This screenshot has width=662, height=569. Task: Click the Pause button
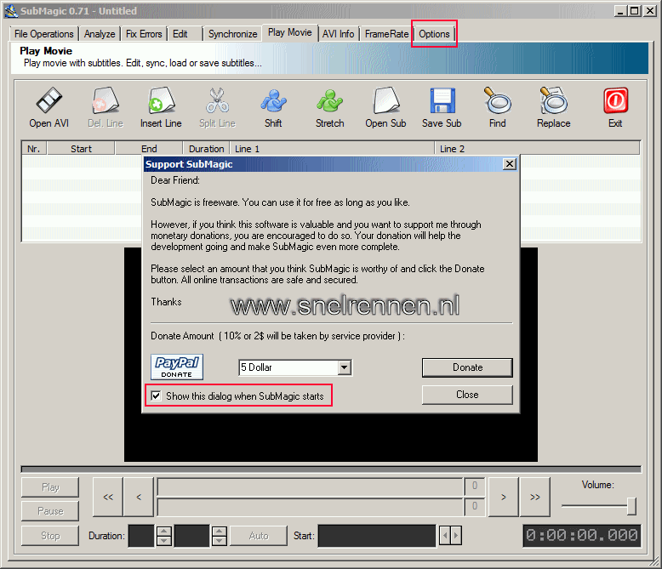(50, 511)
